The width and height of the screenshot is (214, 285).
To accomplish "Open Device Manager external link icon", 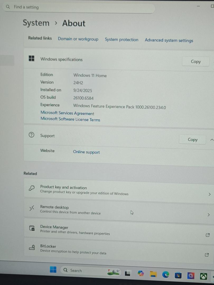I will 208,235.
